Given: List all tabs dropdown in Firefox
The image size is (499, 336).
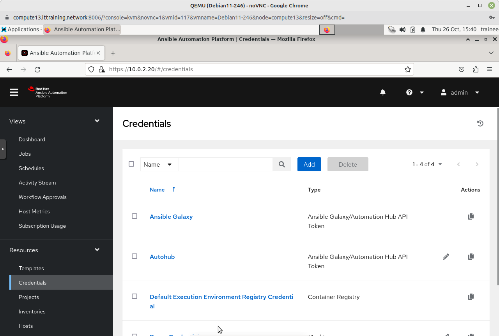Looking at the screenshot, I should (x=491, y=53).
